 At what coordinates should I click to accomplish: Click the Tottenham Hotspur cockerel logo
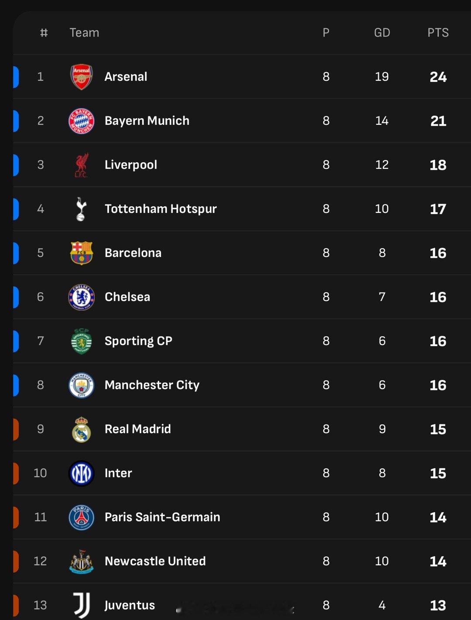point(82,209)
